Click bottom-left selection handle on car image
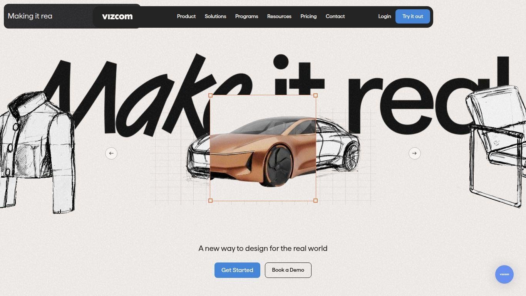Image resolution: width=526 pixels, height=296 pixels. click(x=210, y=200)
